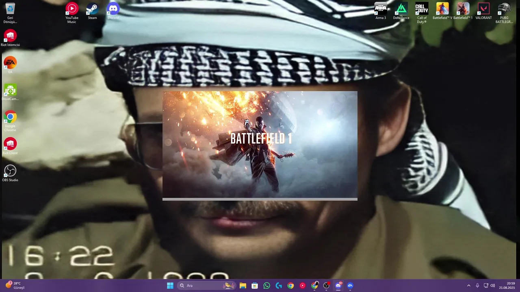Launch Riot İstemcisi desktop shortcut
Image resolution: width=520 pixels, height=292 pixels.
(10, 38)
